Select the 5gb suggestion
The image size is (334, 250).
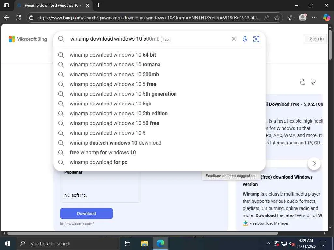[159, 104]
